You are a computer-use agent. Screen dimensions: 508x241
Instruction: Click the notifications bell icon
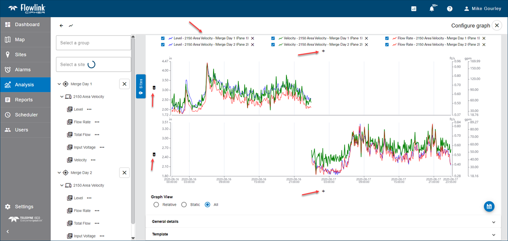[432, 9]
